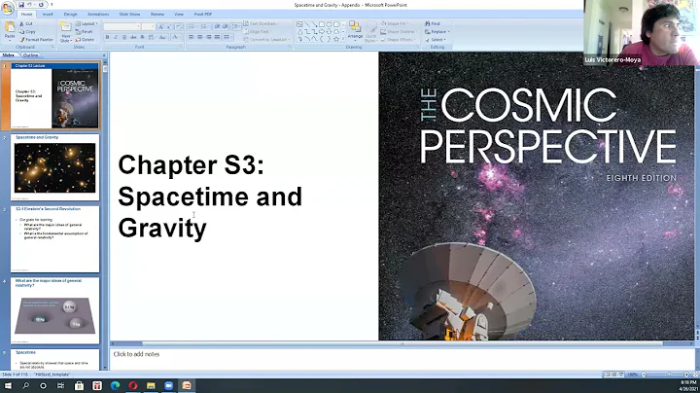Open the Windows Start menu
The height and width of the screenshot is (393, 700).
pos(8,385)
